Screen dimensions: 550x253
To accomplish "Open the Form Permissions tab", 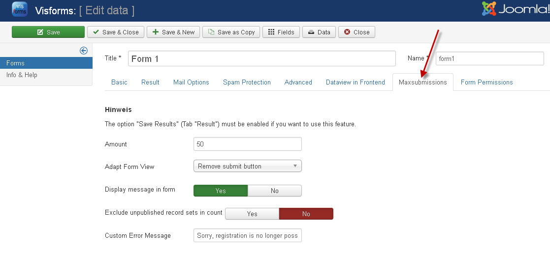I will pos(486,82).
